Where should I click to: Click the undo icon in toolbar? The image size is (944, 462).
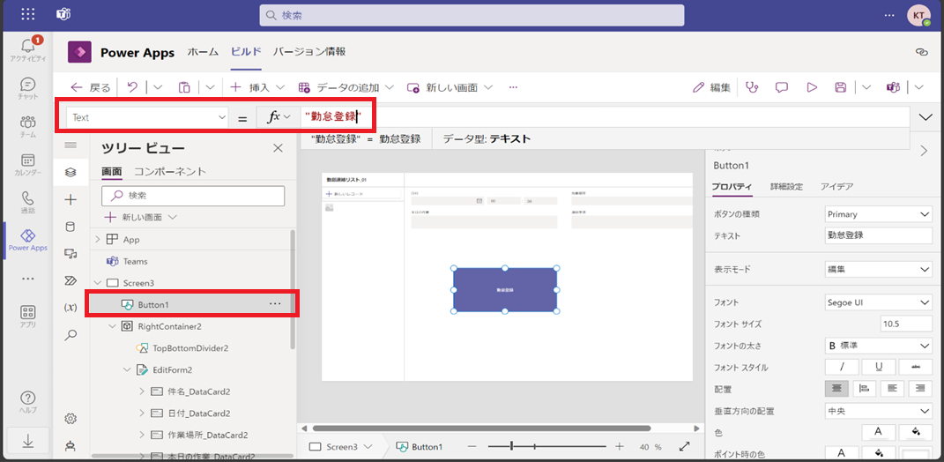point(132,87)
